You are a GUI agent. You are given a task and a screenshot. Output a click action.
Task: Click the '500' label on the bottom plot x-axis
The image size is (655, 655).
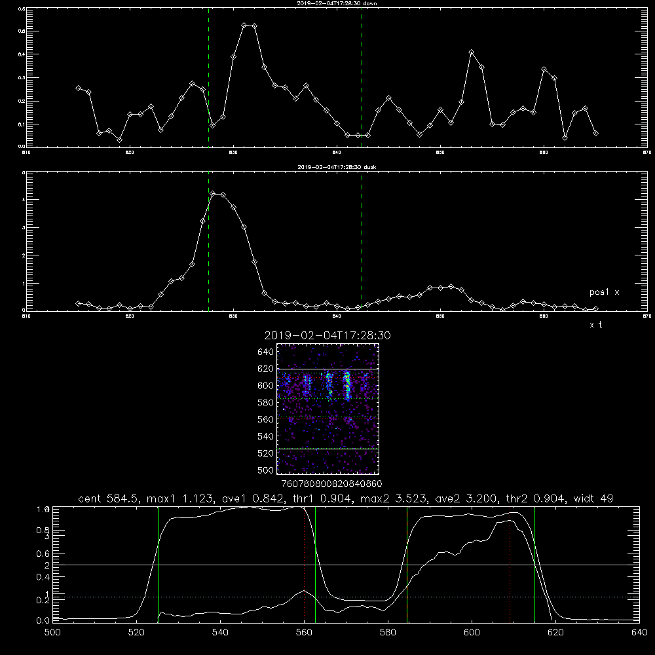point(52,633)
